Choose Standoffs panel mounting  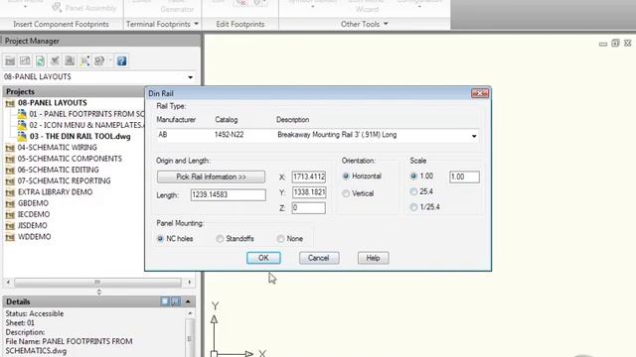(x=220, y=239)
